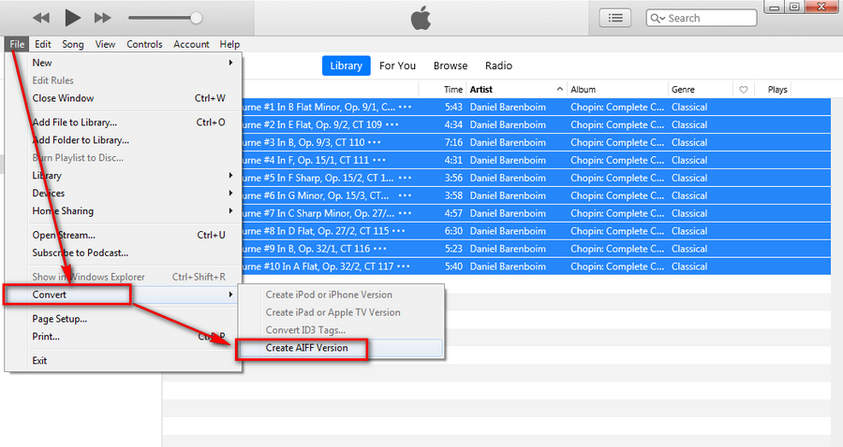Open the search options magnifier dropdown
The image size is (843, 447).
click(658, 19)
